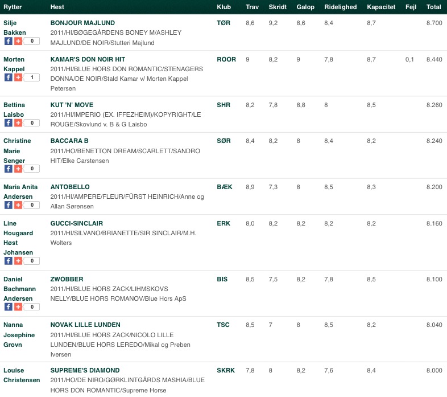This screenshot has width=447, height=397.
Task: Open horse ZWOBBER
Action: point(67,279)
